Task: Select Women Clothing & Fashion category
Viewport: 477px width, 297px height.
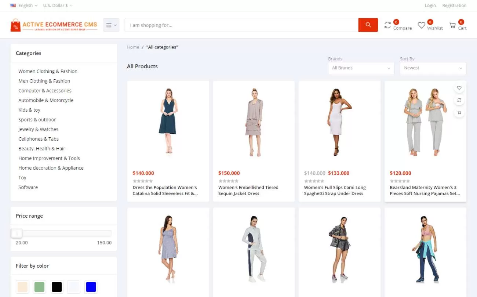Action: pyautogui.click(x=48, y=71)
